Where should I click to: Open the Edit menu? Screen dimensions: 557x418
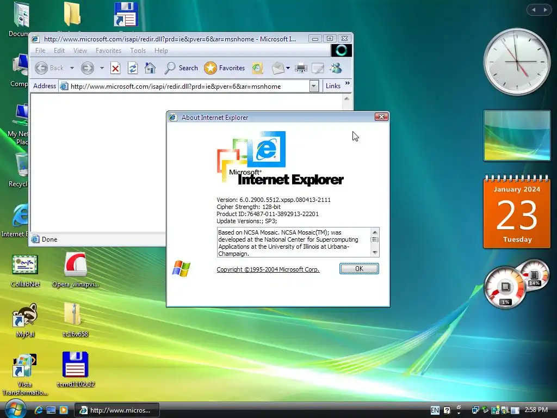(59, 51)
